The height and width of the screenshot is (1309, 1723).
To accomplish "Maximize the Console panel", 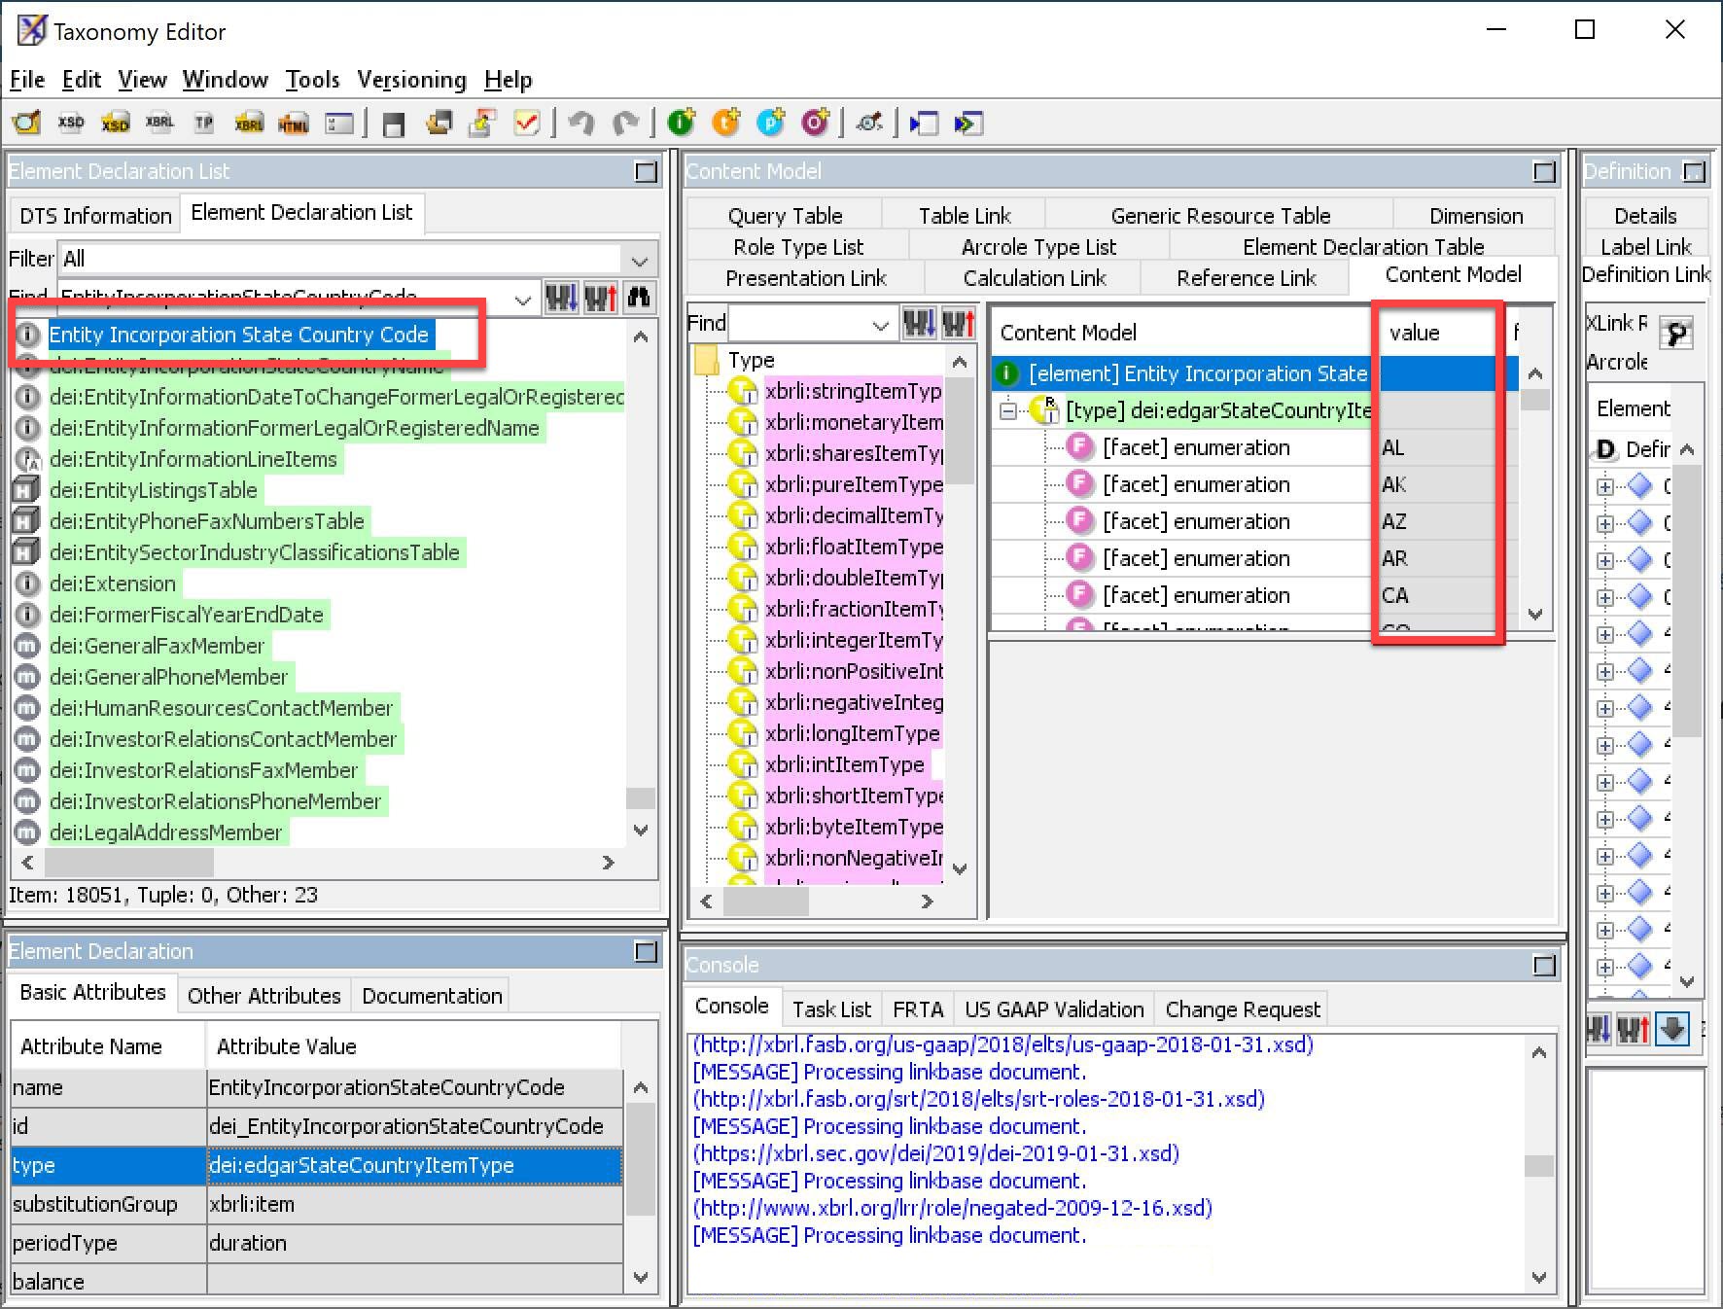I will coord(1544,966).
